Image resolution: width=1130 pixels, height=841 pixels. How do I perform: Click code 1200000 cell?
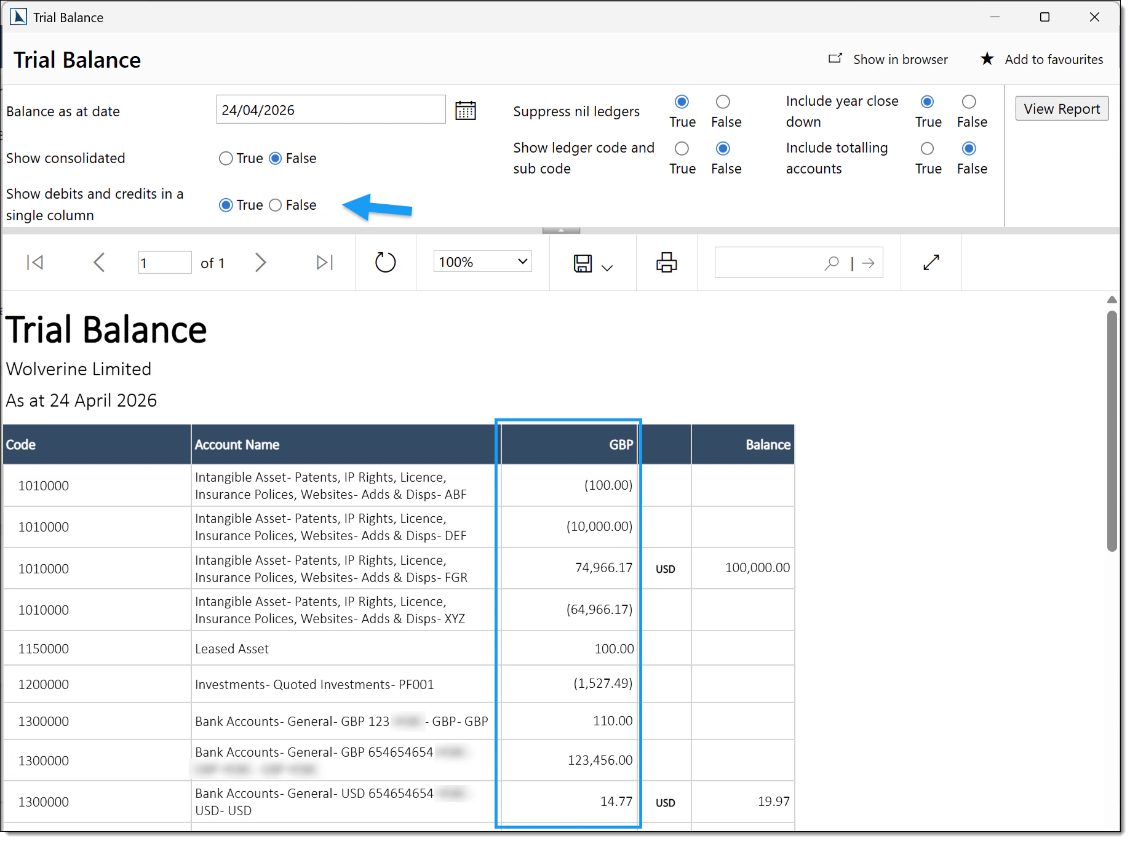pos(44,684)
